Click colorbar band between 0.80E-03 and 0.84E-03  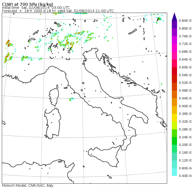tap(174, 24)
